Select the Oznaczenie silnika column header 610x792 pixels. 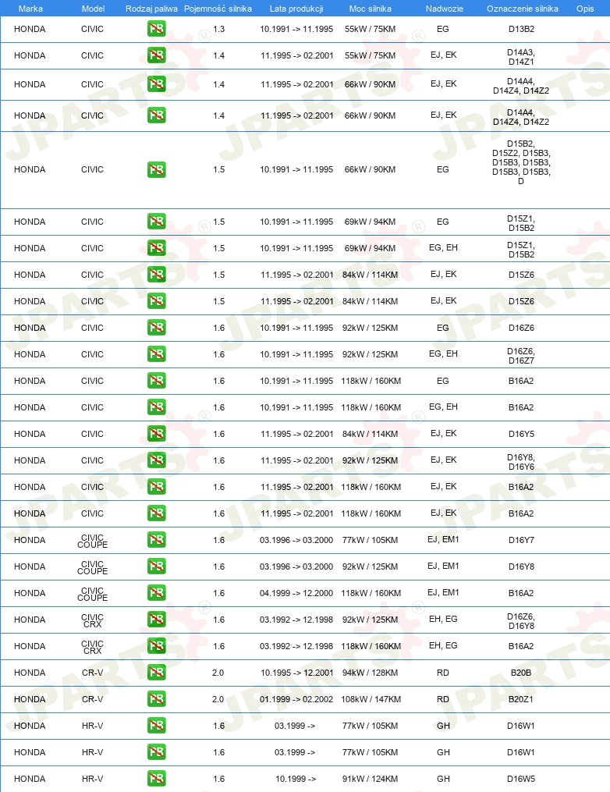523,9
